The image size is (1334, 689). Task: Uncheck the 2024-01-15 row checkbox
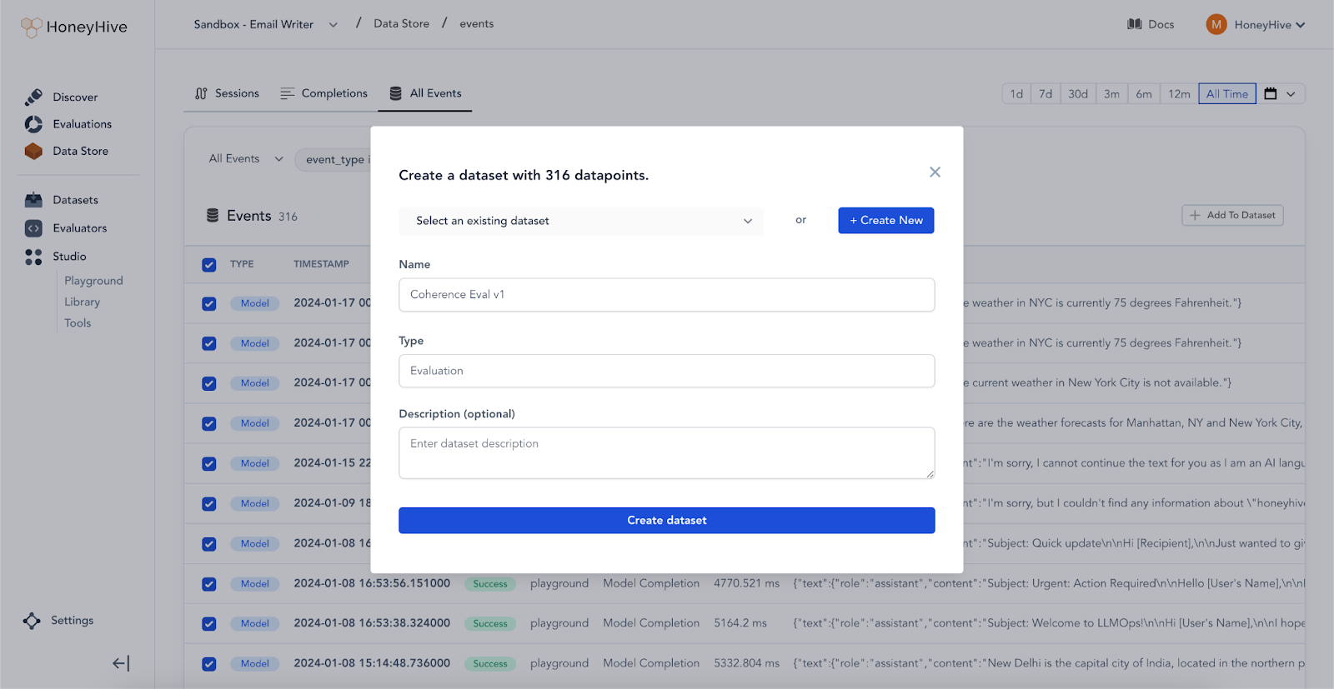point(209,464)
